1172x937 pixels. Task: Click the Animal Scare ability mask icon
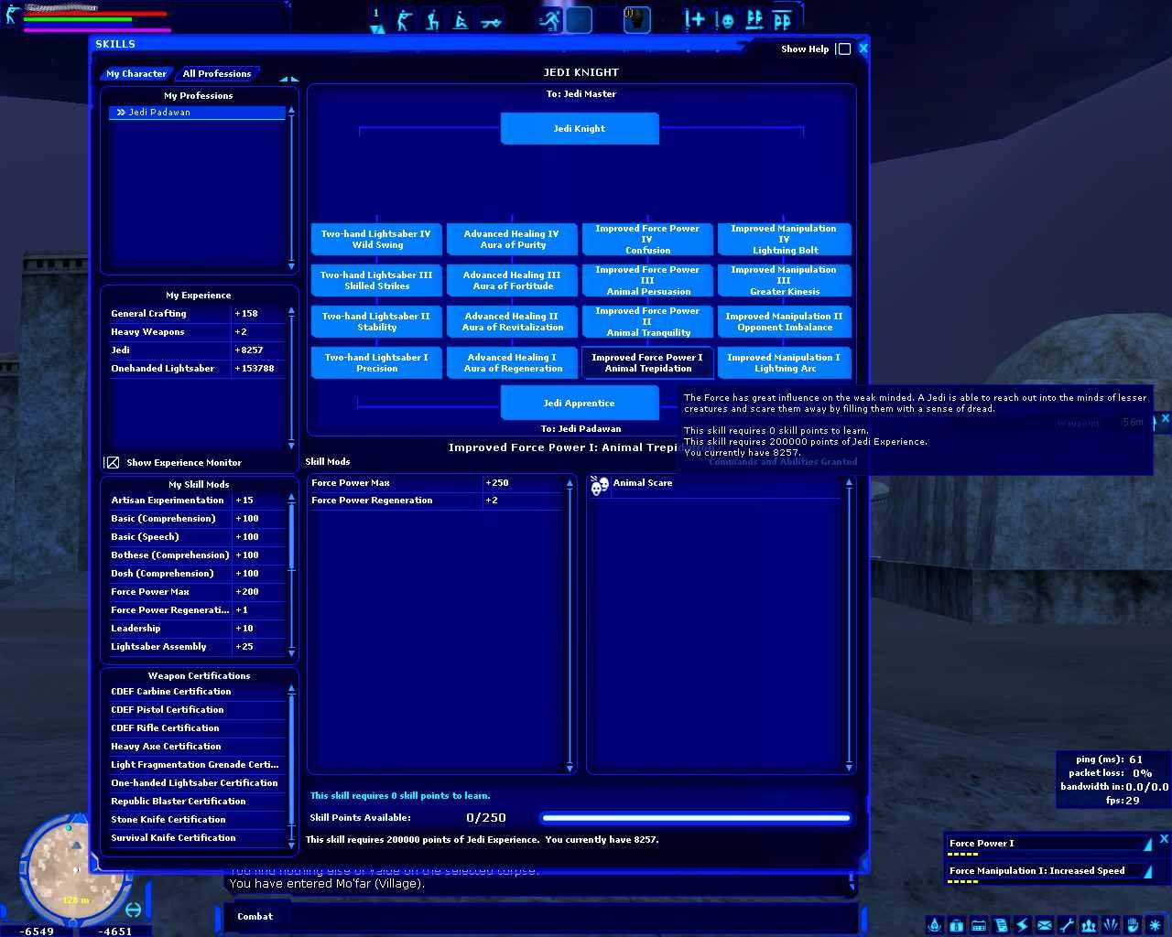pyautogui.click(x=600, y=485)
